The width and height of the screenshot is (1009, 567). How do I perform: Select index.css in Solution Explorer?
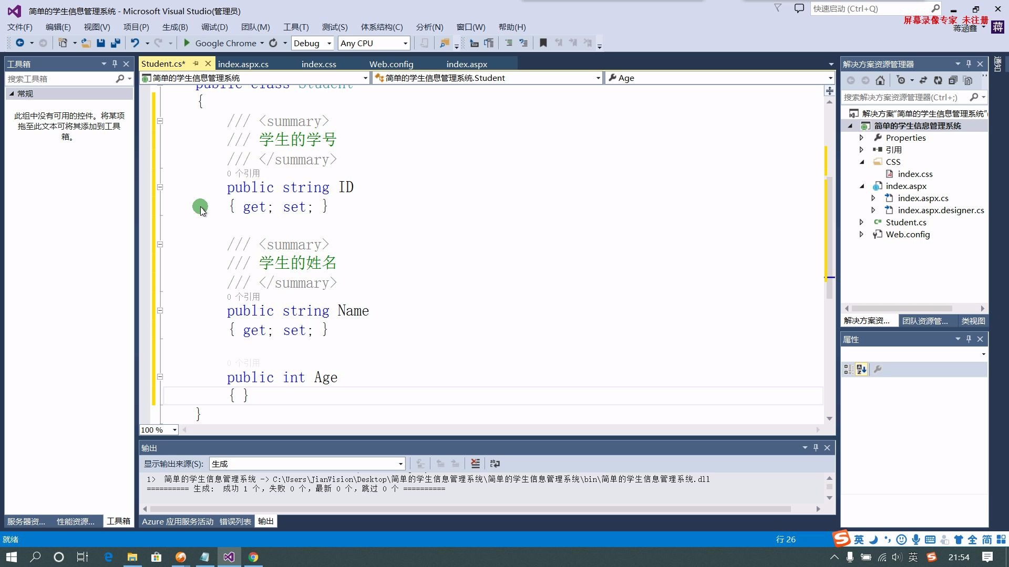915,174
